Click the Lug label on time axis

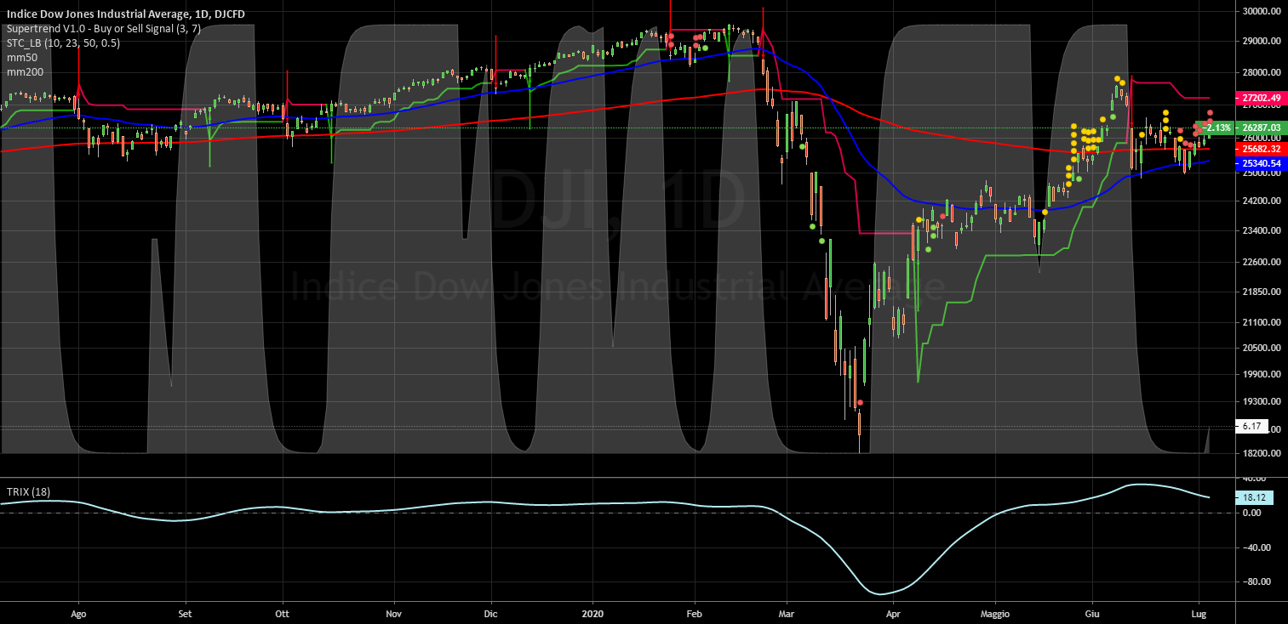coord(1198,612)
